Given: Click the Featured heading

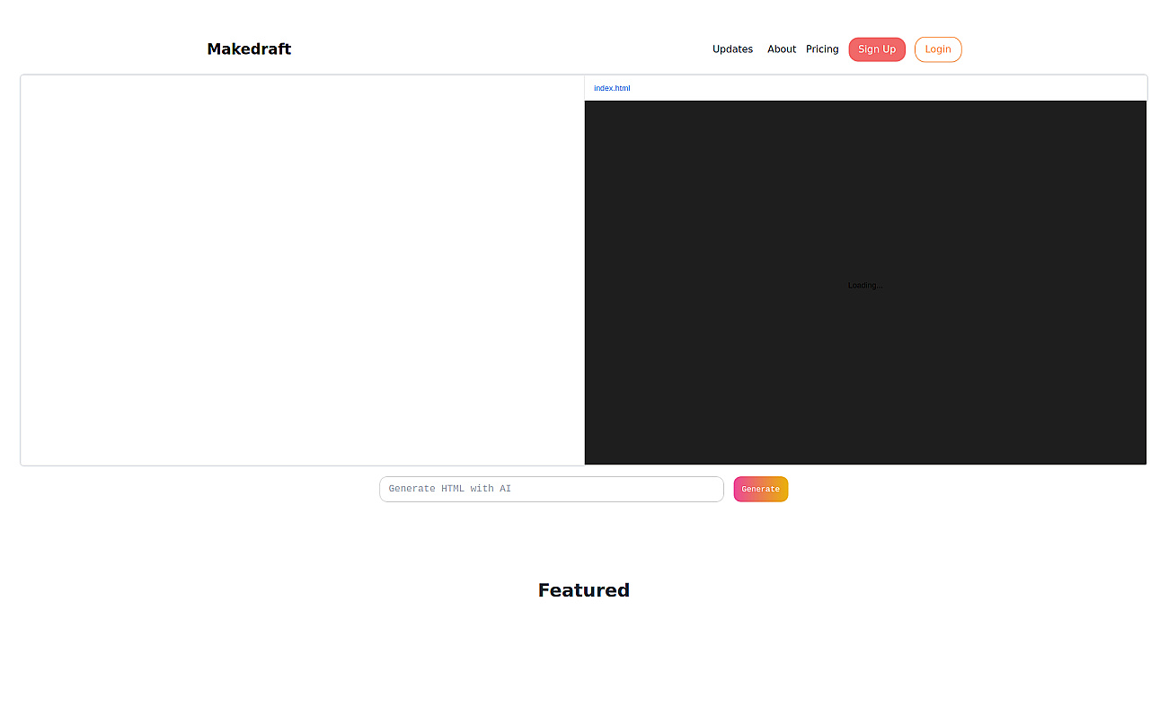Looking at the screenshot, I should [584, 590].
